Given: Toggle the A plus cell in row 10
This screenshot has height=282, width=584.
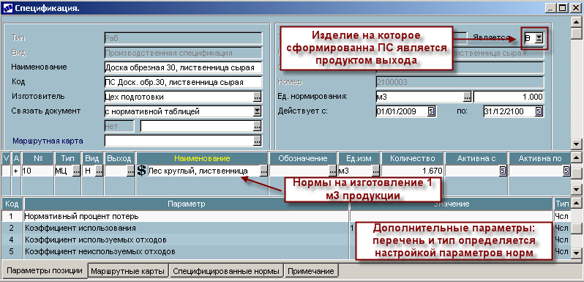Looking at the screenshot, I should [16, 171].
